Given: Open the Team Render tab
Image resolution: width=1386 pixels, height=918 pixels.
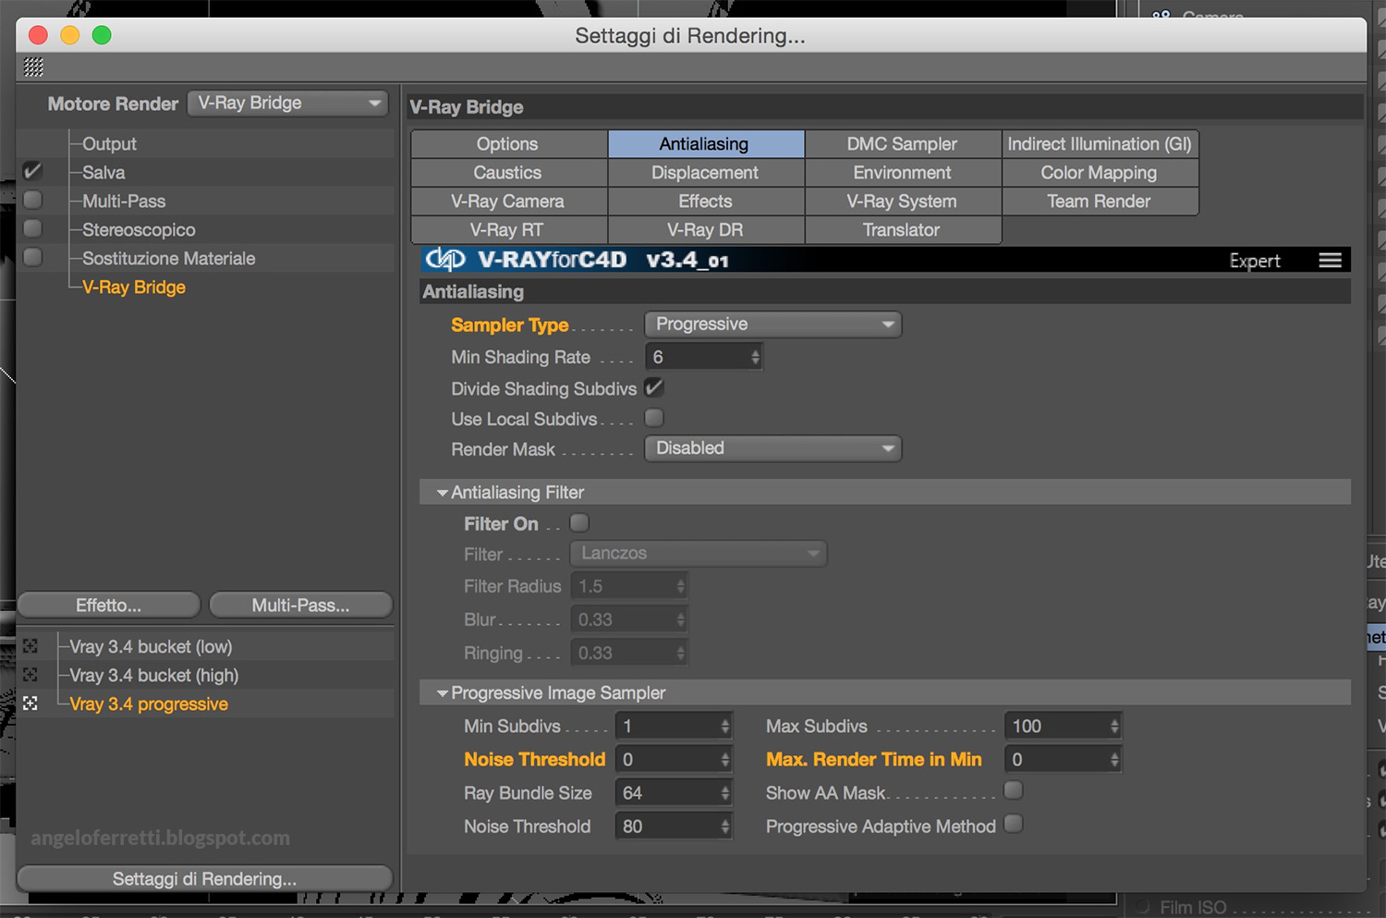Looking at the screenshot, I should tap(1100, 201).
